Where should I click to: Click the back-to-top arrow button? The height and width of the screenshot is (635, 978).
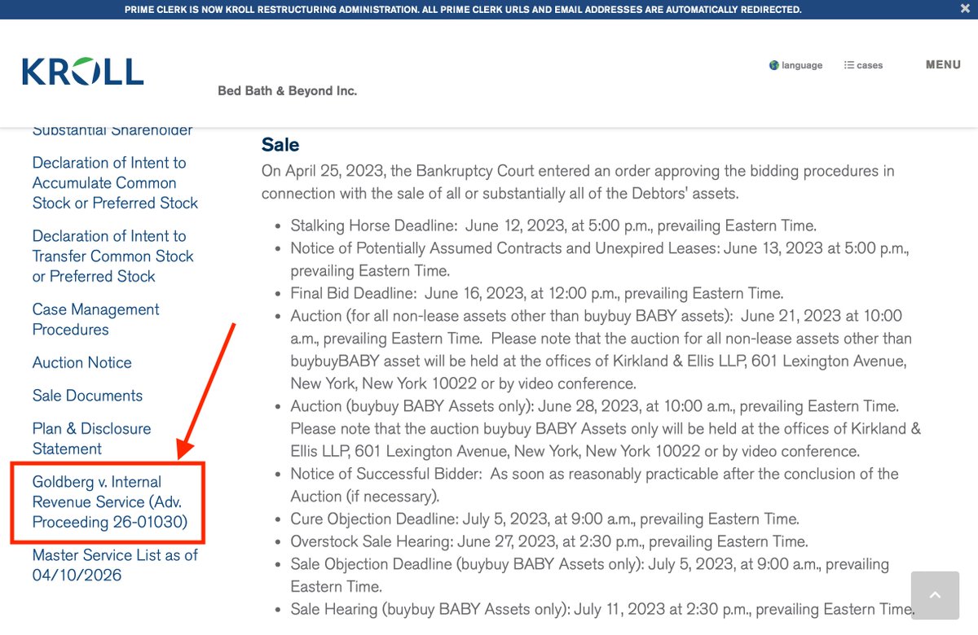tap(935, 596)
